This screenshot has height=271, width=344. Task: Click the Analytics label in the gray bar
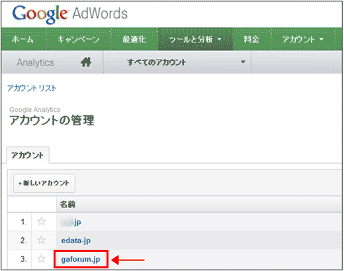36,62
